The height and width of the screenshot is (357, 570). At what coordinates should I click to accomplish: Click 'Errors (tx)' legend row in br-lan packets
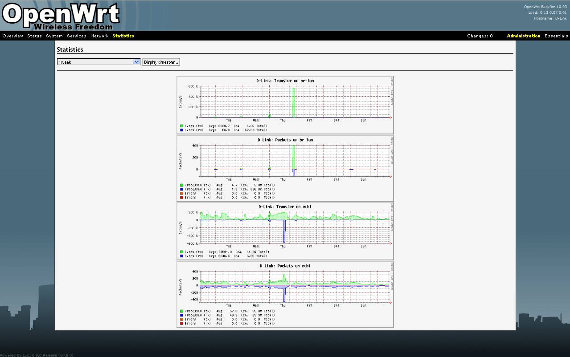(x=227, y=193)
